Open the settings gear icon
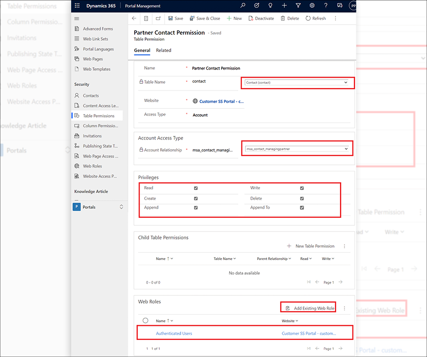The width and height of the screenshot is (427, 357). pyautogui.click(x=312, y=6)
